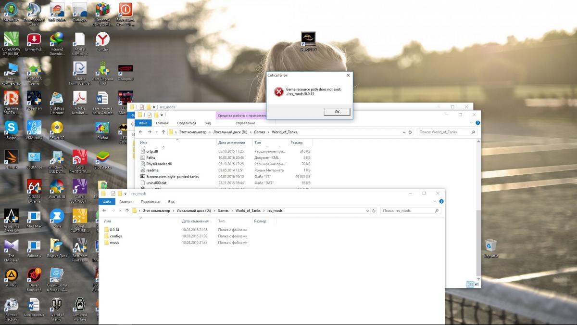
Task: Open the 0.9.14 folder in res_mods
Action: (114, 230)
